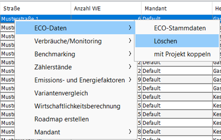Expand the Benchmarking submenu chevron
Screen dimensions: 221x140
130,54
